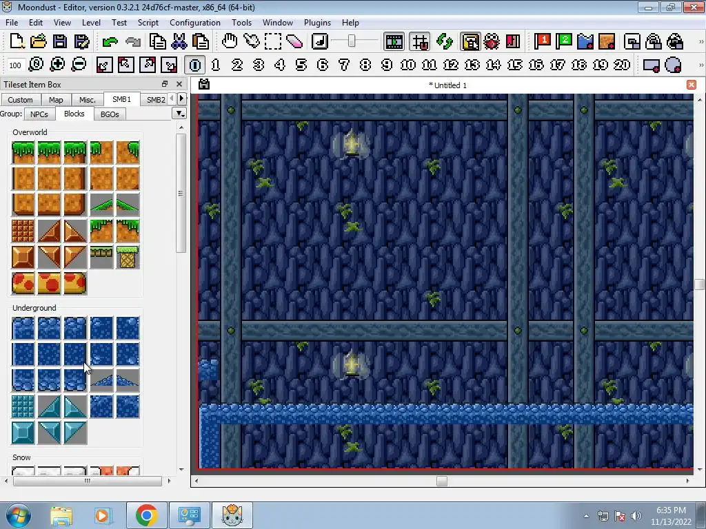Select the pink Eraser tool
Screen dimensions: 706x529
294,41
